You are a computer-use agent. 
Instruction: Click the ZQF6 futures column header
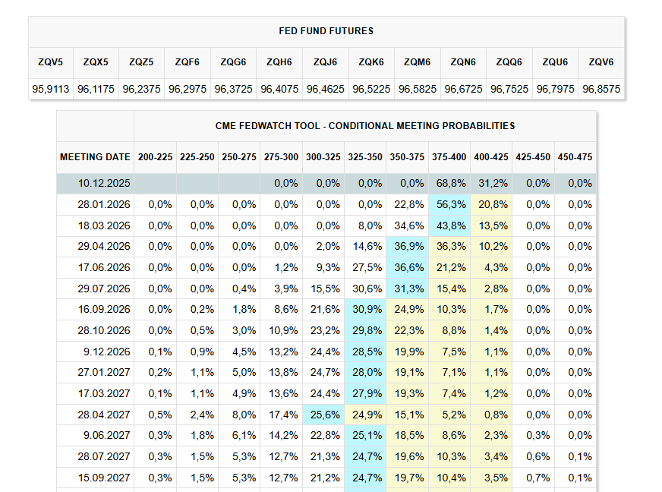click(x=188, y=62)
